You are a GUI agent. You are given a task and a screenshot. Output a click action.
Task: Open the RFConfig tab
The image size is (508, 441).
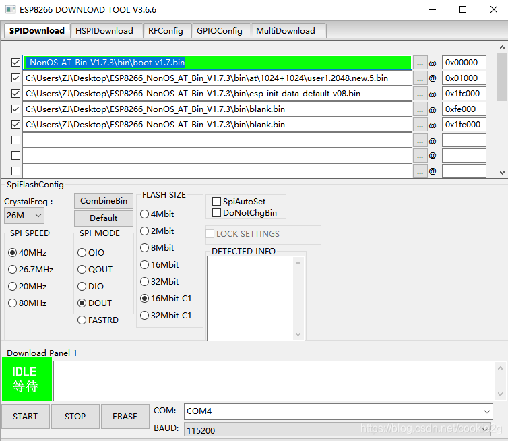click(x=166, y=31)
